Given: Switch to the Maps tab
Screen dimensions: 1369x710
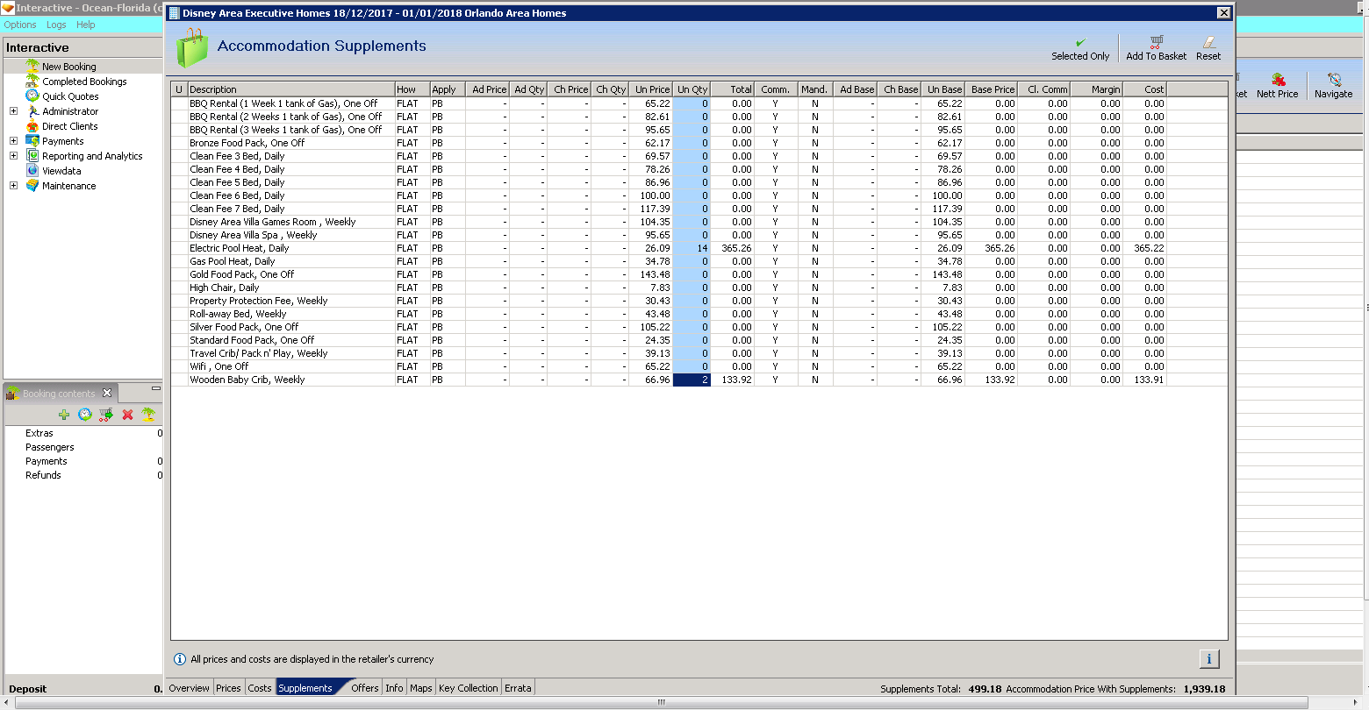Looking at the screenshot, I should pyautogui.click(x=421, y=688).
